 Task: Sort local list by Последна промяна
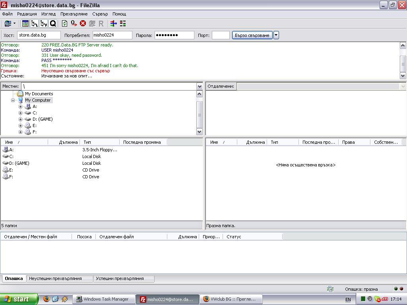pyautogui.click(x=143, y=142)
